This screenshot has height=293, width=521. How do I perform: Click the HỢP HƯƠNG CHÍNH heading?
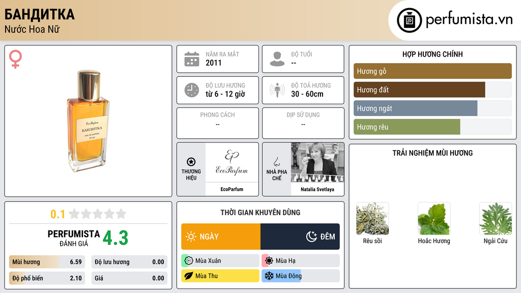pyautogui.click(x=432, y=54)
